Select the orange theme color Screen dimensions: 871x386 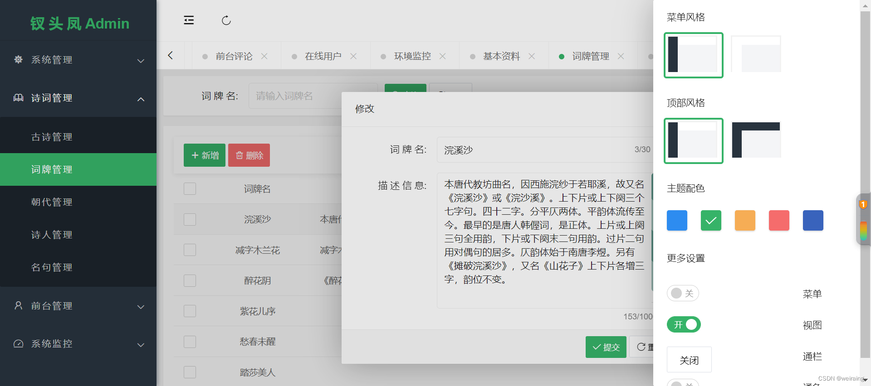745,221
